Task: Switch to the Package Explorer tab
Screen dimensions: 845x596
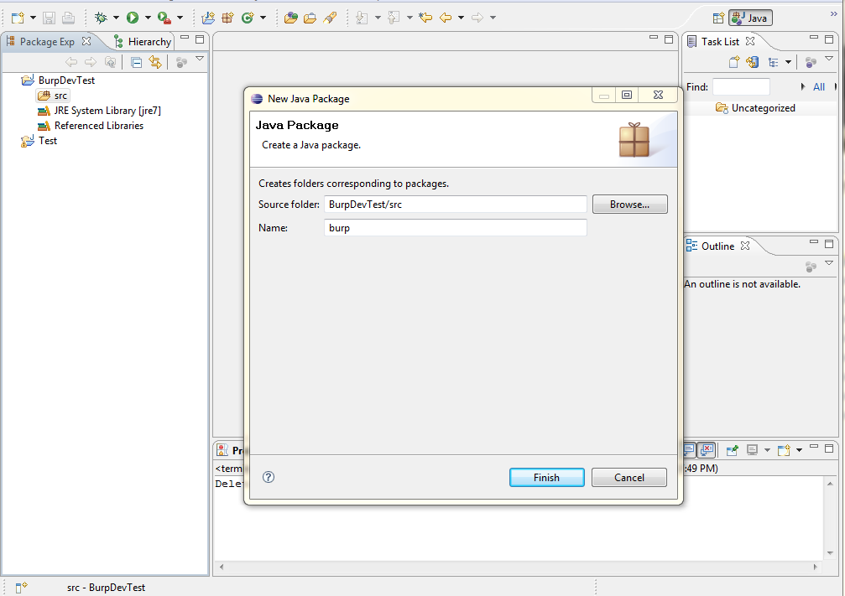Action: pyautogui.click(x=48, y=41)
